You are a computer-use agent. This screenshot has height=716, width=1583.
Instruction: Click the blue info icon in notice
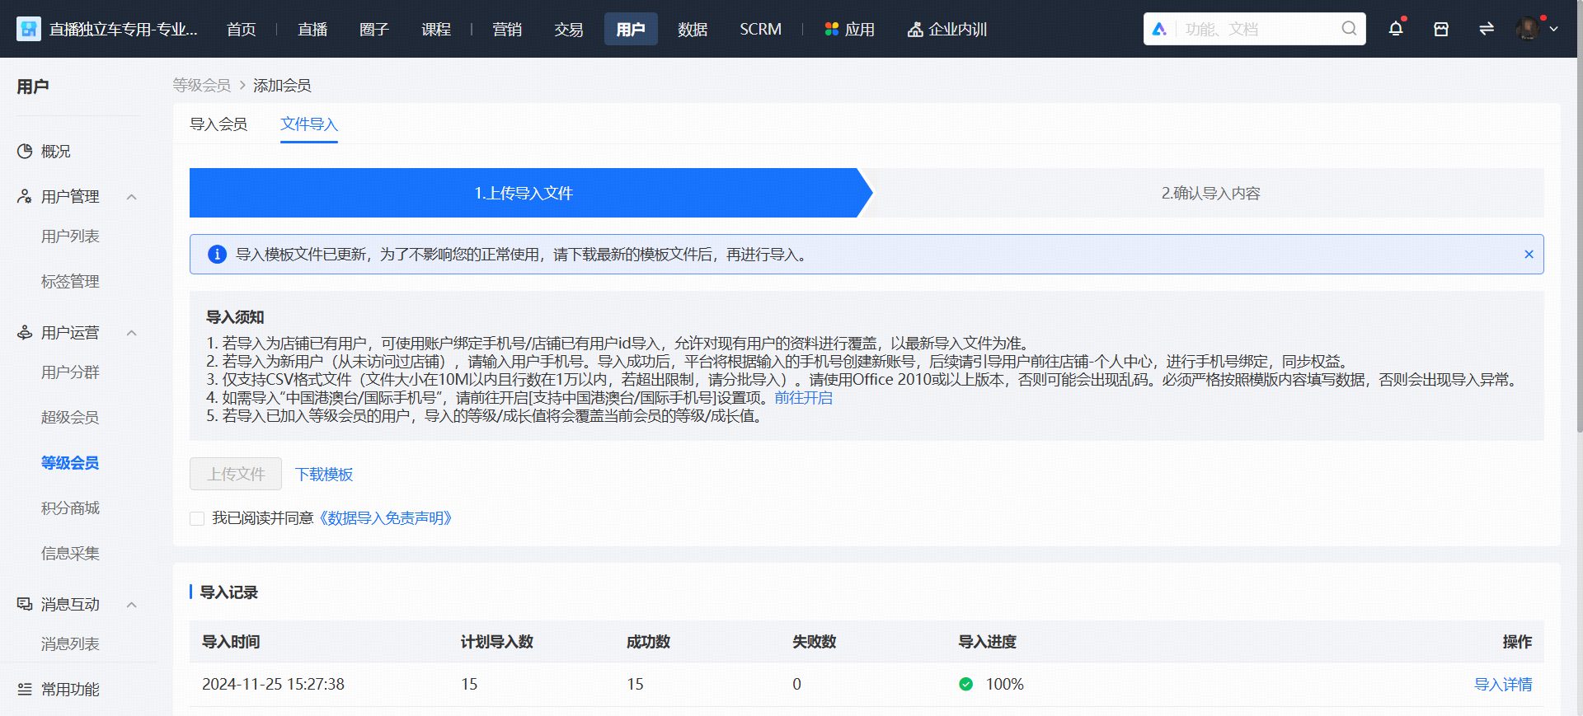click(217, 255)
